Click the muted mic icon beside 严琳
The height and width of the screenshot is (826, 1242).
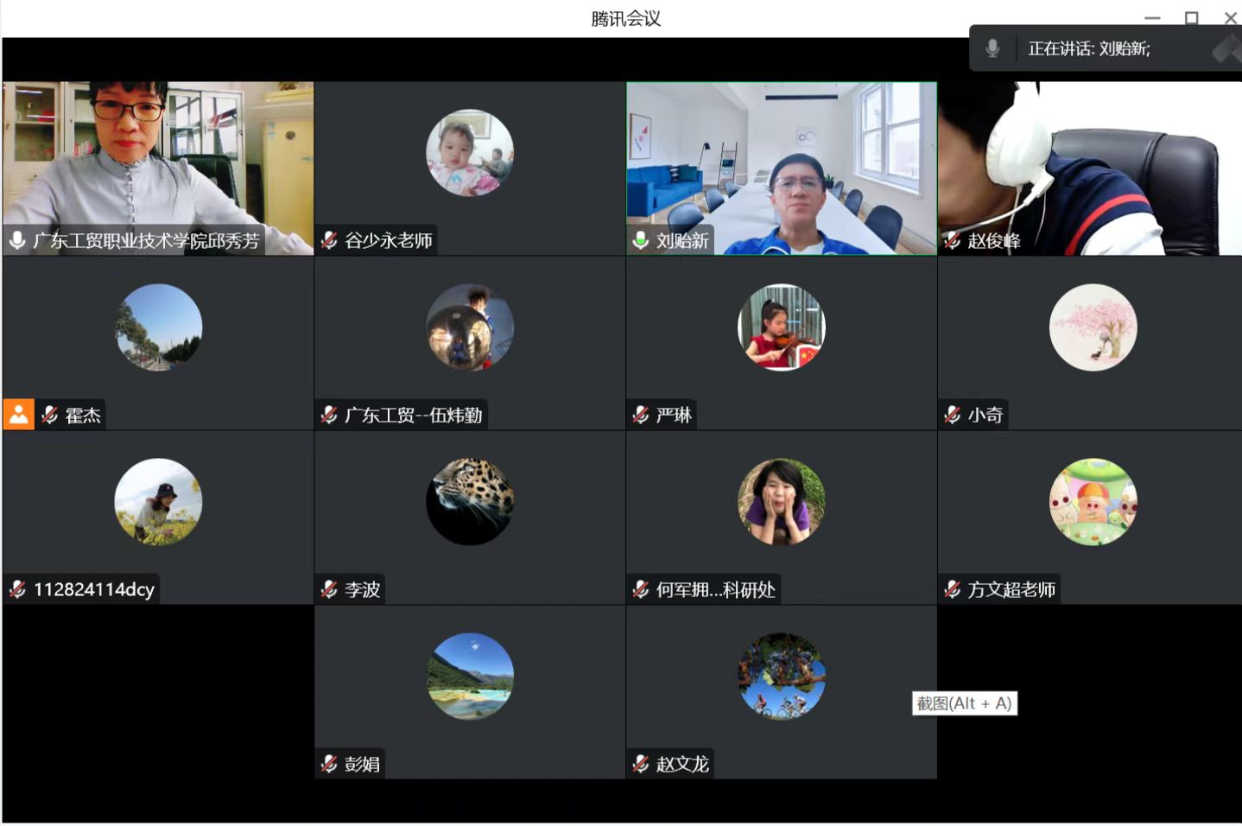click(x=641, y=415)
